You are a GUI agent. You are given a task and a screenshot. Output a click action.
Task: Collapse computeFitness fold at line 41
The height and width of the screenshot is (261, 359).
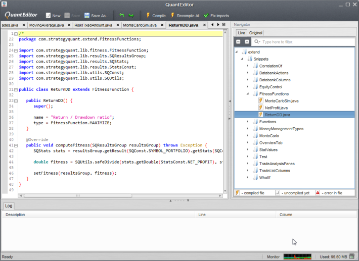pos(16,145)
